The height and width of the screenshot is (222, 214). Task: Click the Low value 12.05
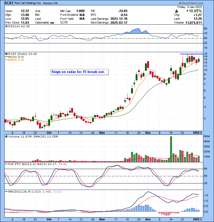pyautogui.click(x=25, y=19)
